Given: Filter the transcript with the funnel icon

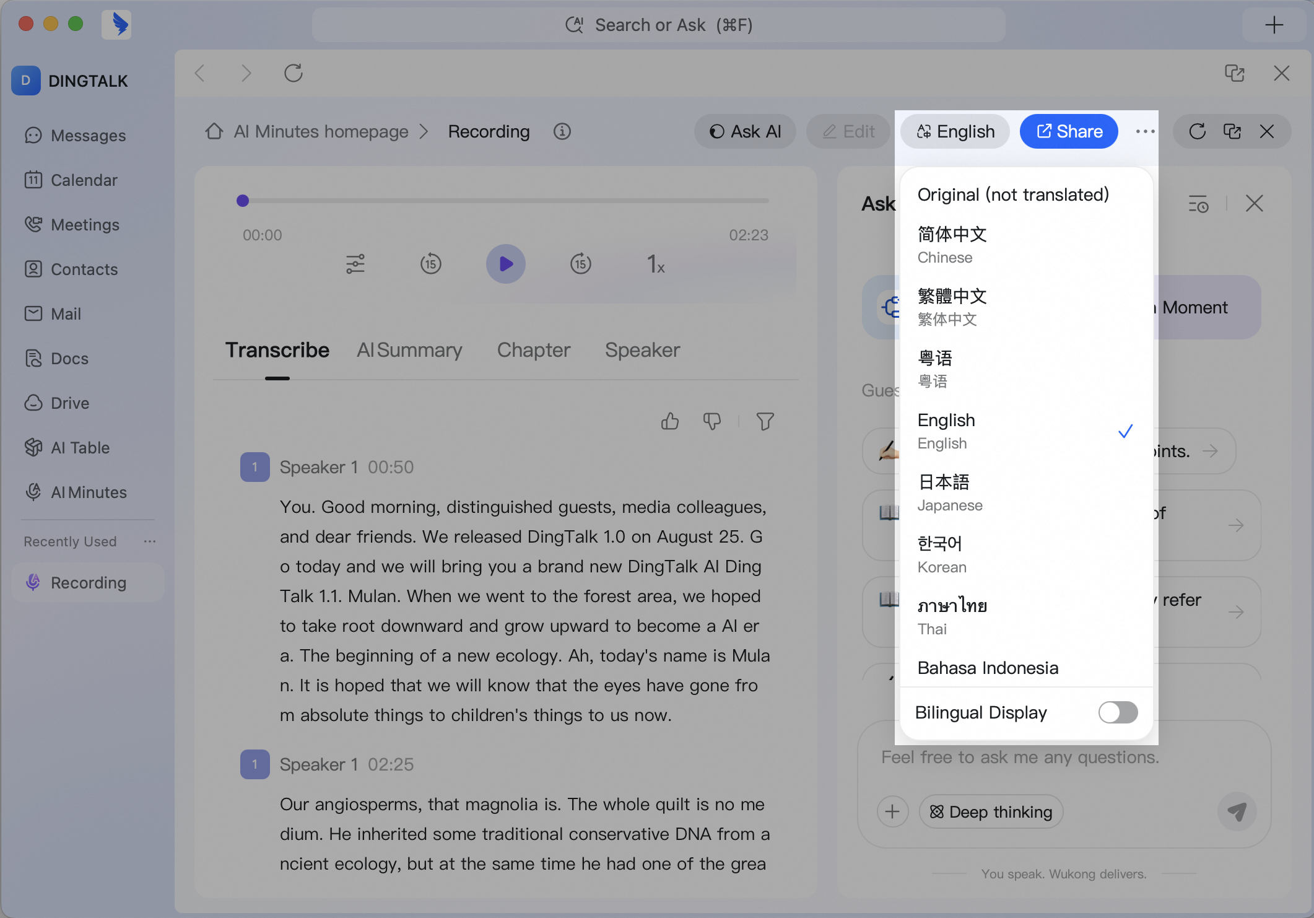Looking at the screenshot, I should (765, 421).
